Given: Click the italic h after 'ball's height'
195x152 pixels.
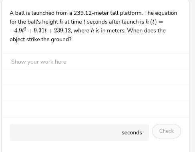Looking at the screenshot, I should pos(61,22).
